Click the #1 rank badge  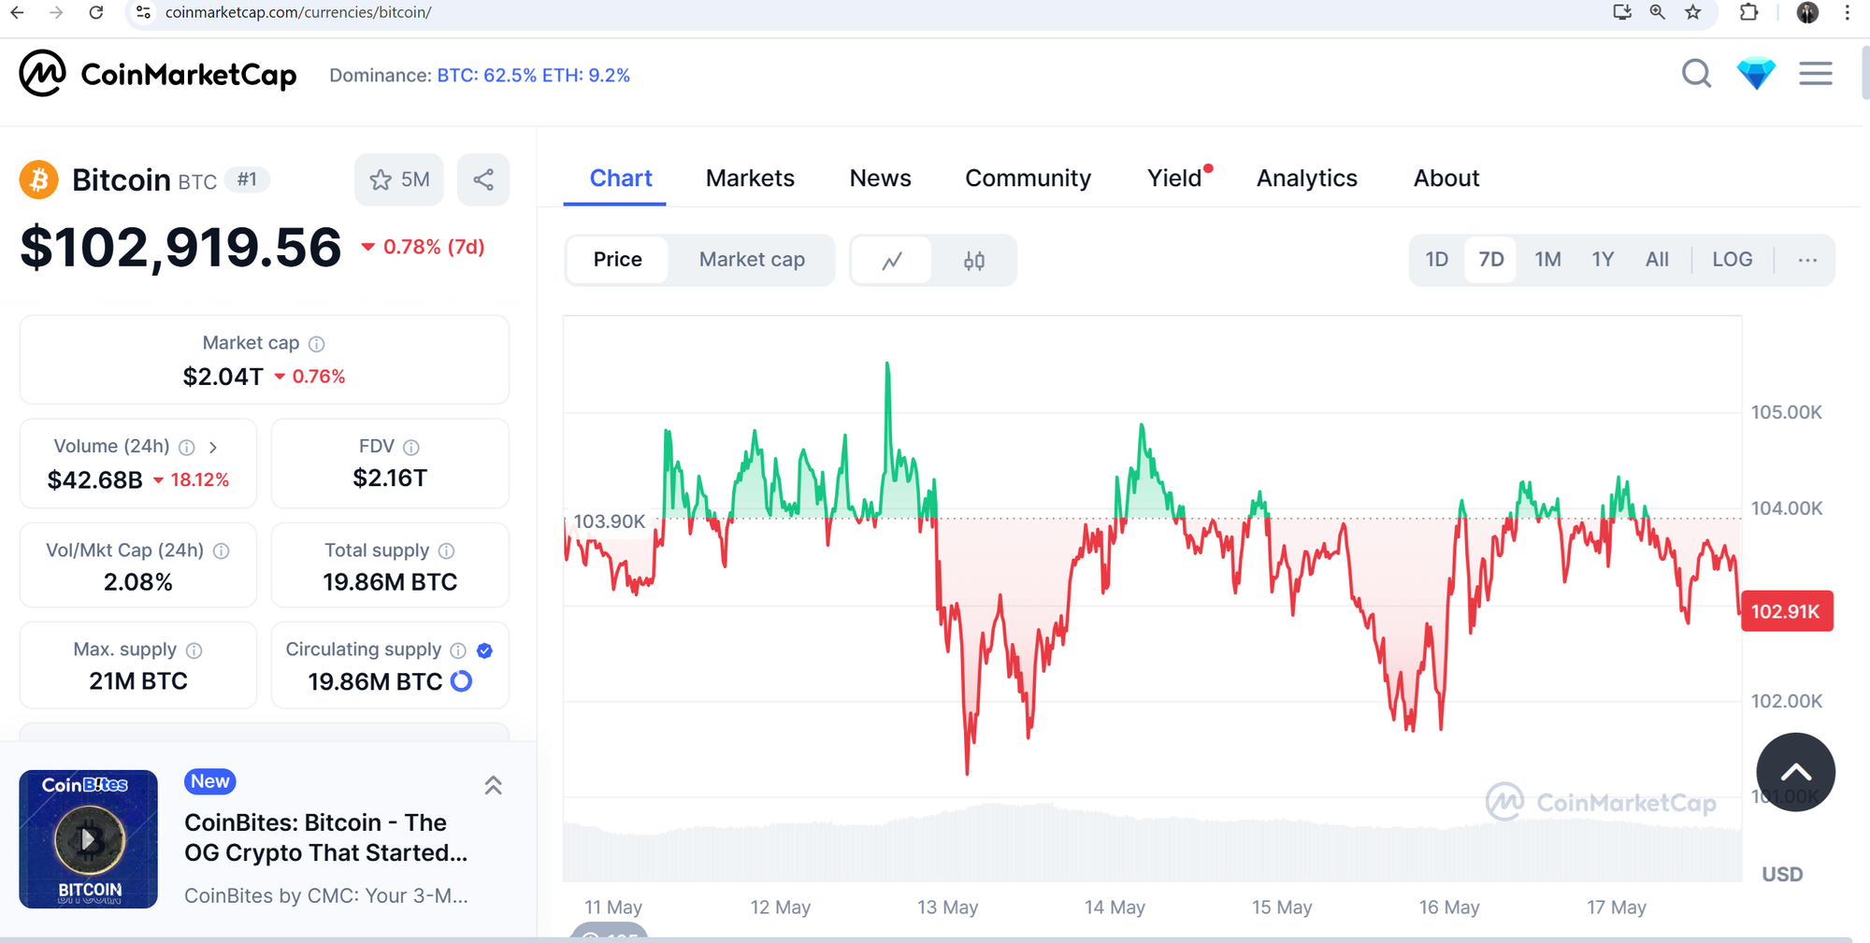pyautogui.click(x=247, y=179)
